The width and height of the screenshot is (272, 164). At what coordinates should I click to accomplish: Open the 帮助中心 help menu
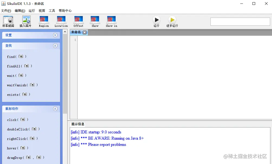click(65, 11)
